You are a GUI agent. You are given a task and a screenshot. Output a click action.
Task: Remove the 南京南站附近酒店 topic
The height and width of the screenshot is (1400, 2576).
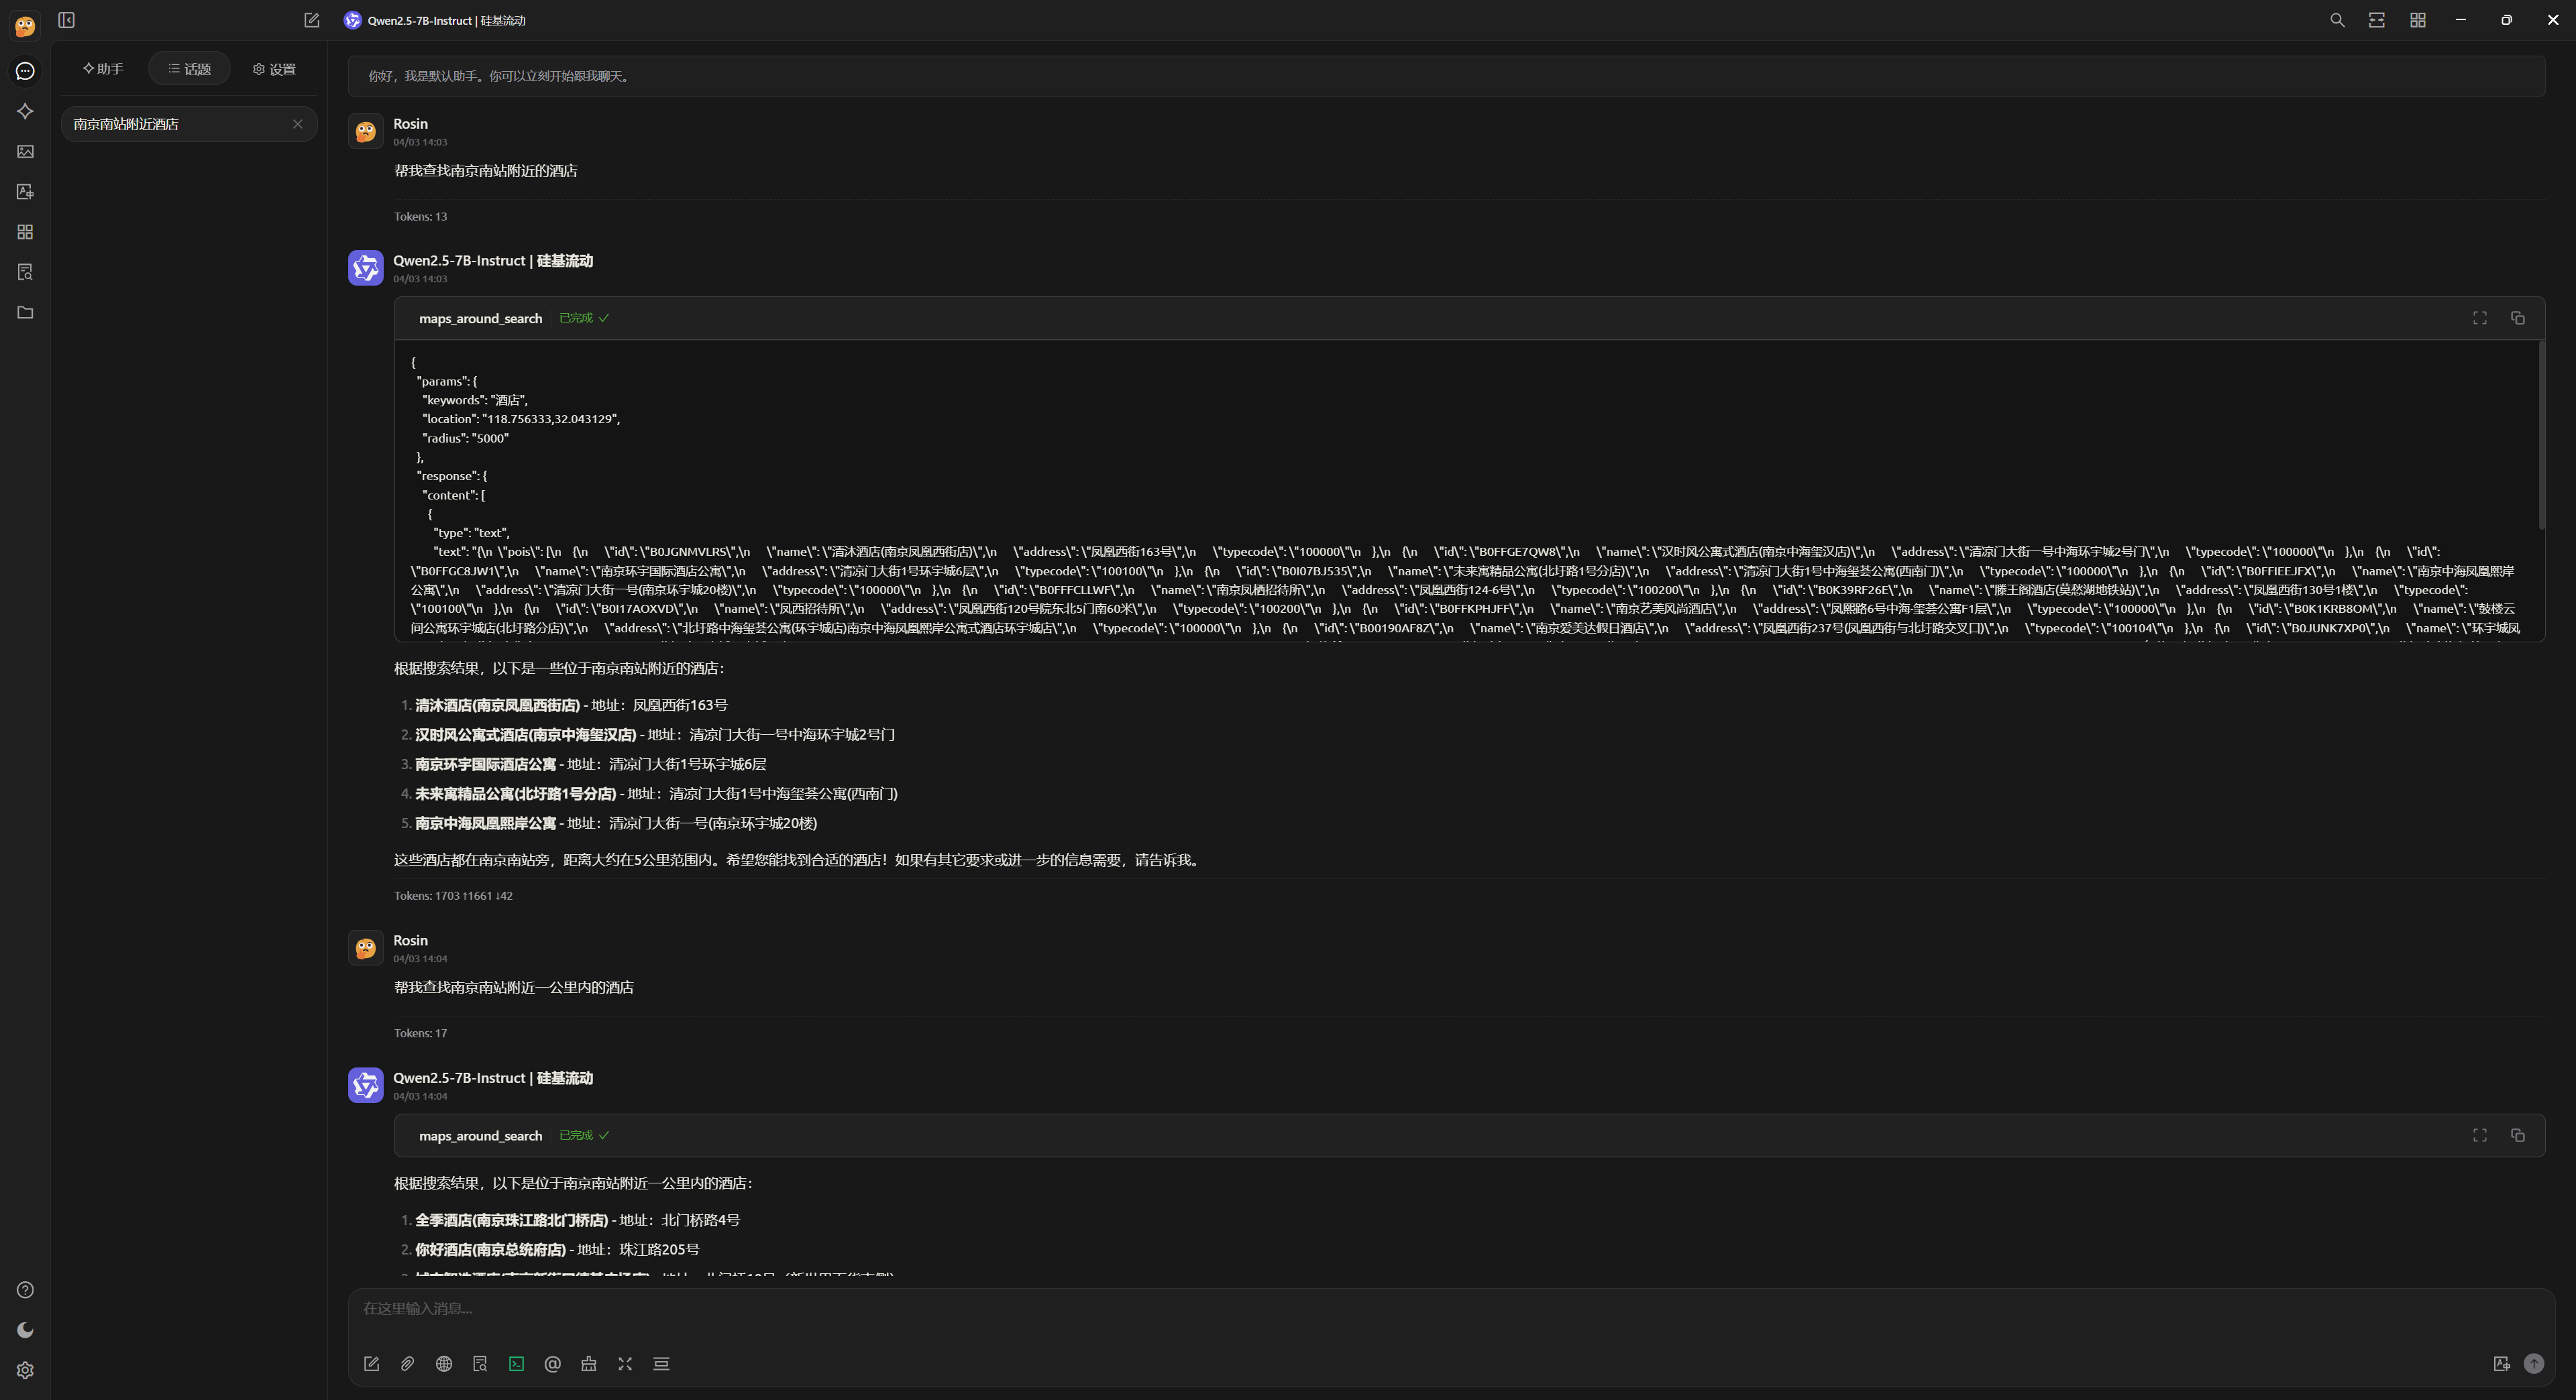[297, 124]
